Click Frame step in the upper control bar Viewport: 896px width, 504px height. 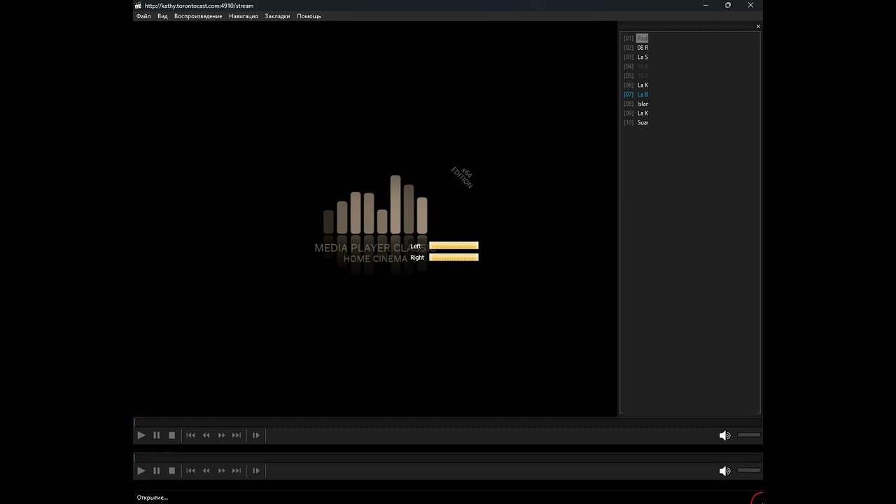tap(256, 435)
